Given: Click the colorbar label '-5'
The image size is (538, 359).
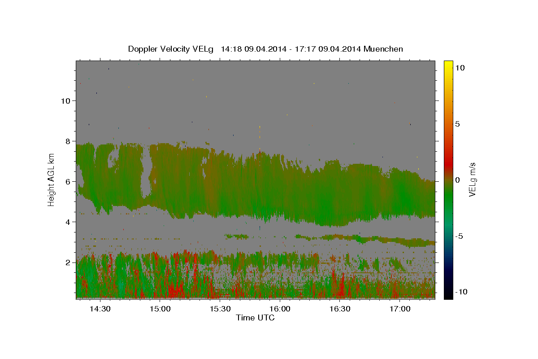Looking at the screenshot, I should 459,236.
